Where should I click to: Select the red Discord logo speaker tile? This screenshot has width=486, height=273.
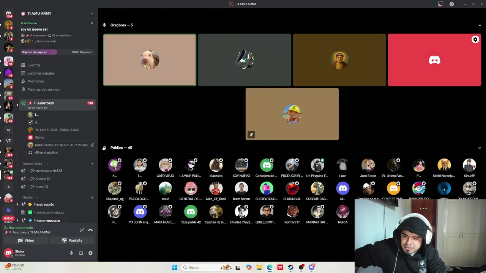(434, 60)
